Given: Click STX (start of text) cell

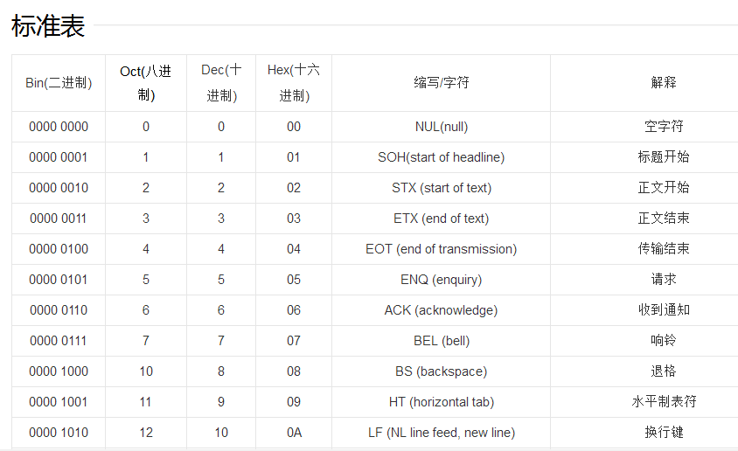Looking at the screenshot, I should [x=442, y=188].
